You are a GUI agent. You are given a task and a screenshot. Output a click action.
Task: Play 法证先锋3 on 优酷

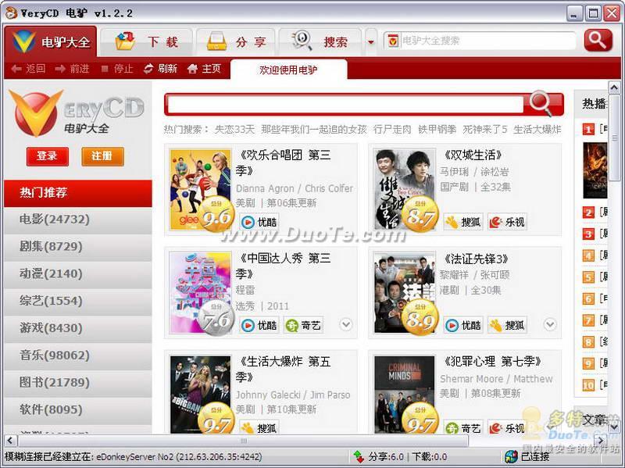463,325
